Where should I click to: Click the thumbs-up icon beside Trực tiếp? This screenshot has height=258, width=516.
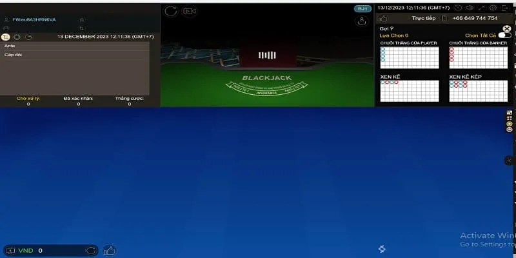(383, 19)
